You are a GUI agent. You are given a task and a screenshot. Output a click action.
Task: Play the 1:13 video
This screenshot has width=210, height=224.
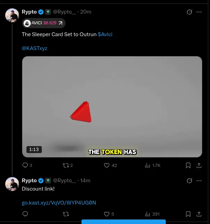click(112, 107)
